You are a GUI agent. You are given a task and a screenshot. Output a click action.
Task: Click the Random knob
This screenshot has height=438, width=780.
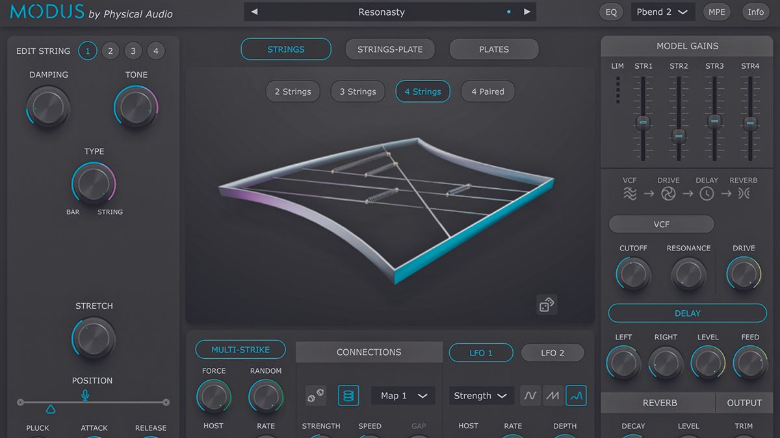tap(266, 397)
